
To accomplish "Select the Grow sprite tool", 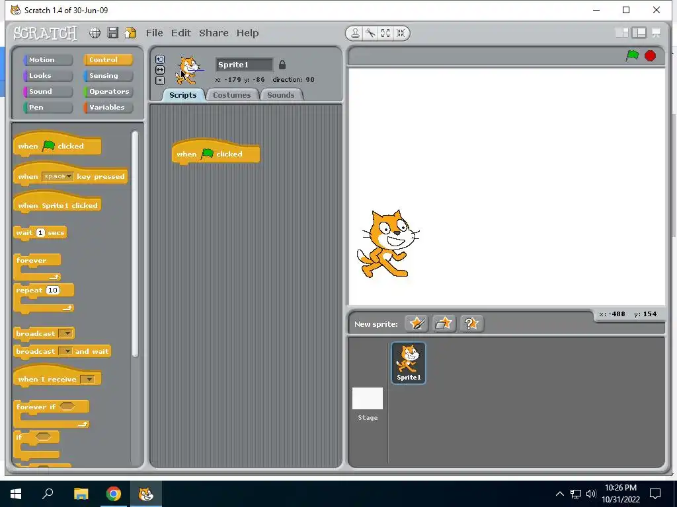I will (x=385, y=33).
